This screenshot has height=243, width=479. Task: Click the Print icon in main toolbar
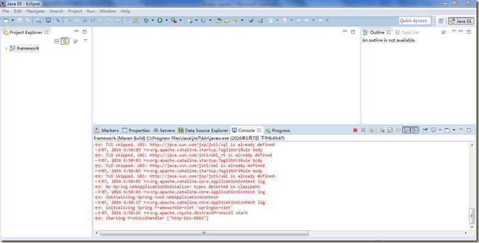(38, 21)
